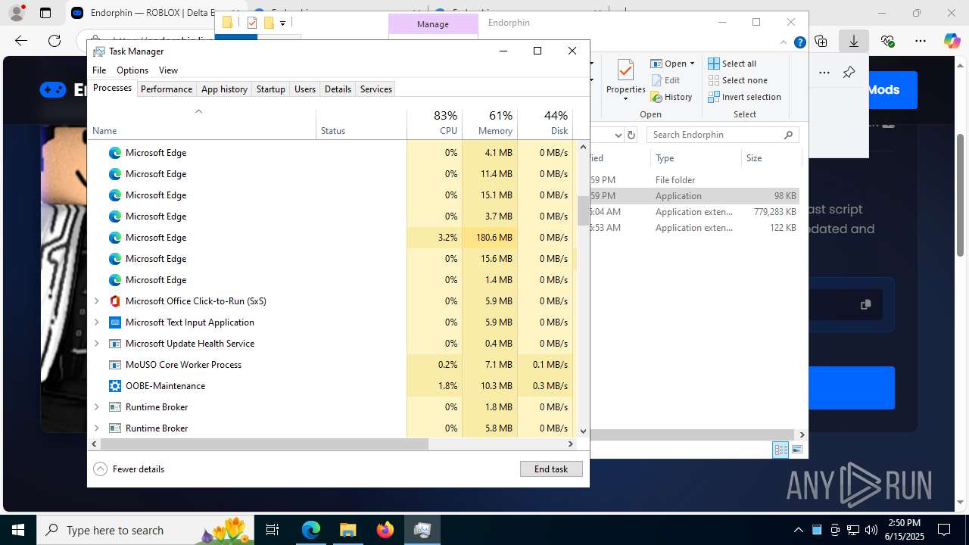Open the File menu in Task Manager

pyautogui.click(x=99, y=70)
